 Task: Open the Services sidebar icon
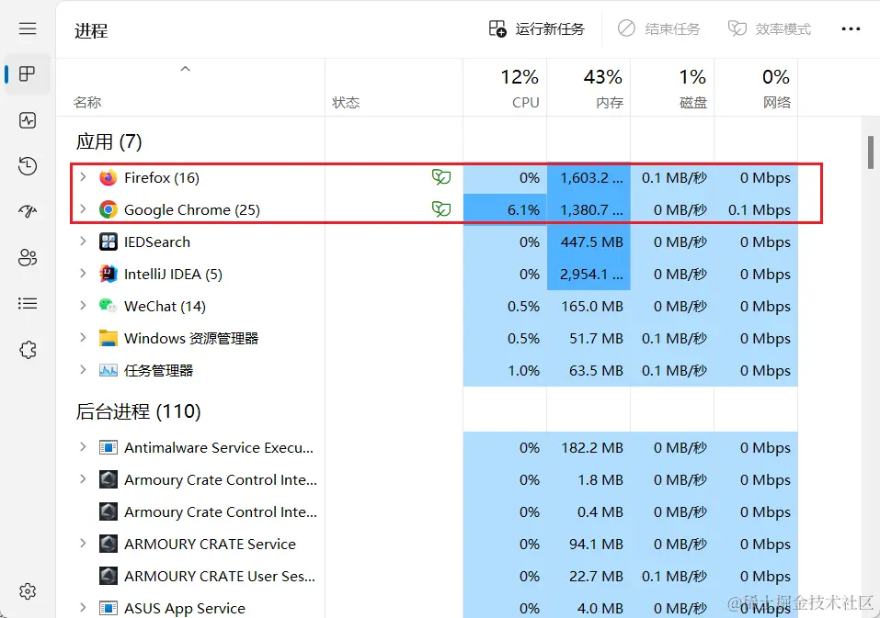(28, 350)
